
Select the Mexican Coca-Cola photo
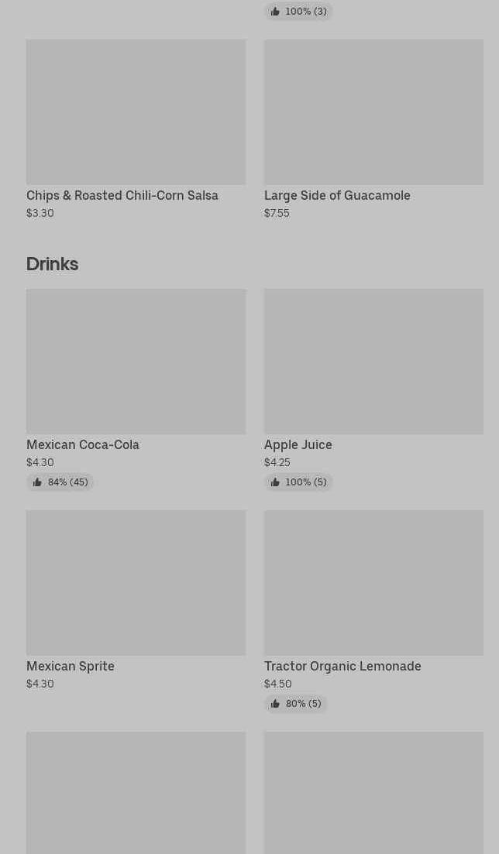(x=136, y=362)
